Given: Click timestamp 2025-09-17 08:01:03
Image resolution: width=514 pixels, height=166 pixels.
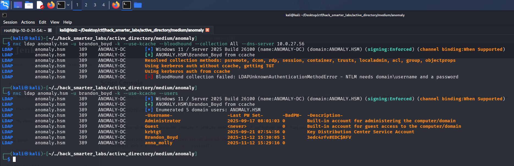Looking at the screenshot, I should click(x=254, y=121).
